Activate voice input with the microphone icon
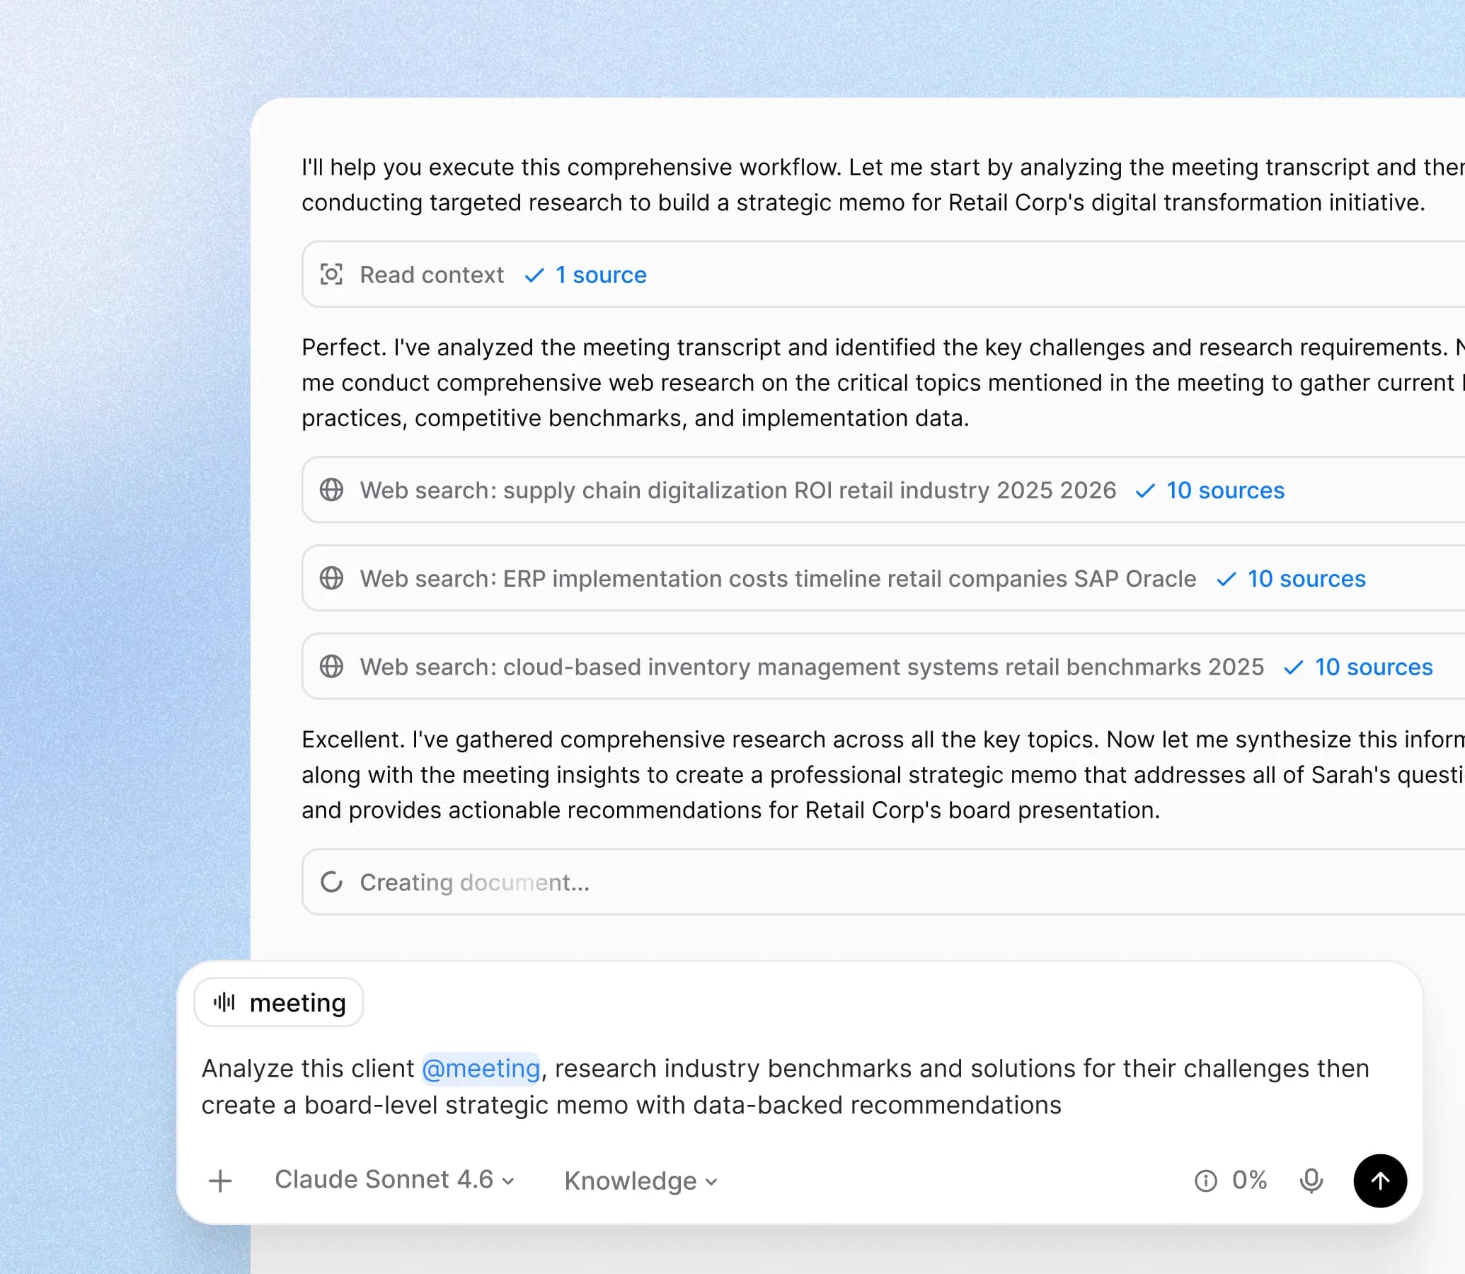Viewport: 1465px width, 1274px height. [1310, 1180]
